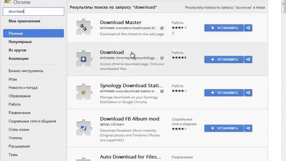Share the Download FB Album mod extension
This screenshot has width=286, height=161.
click(248, 128)
